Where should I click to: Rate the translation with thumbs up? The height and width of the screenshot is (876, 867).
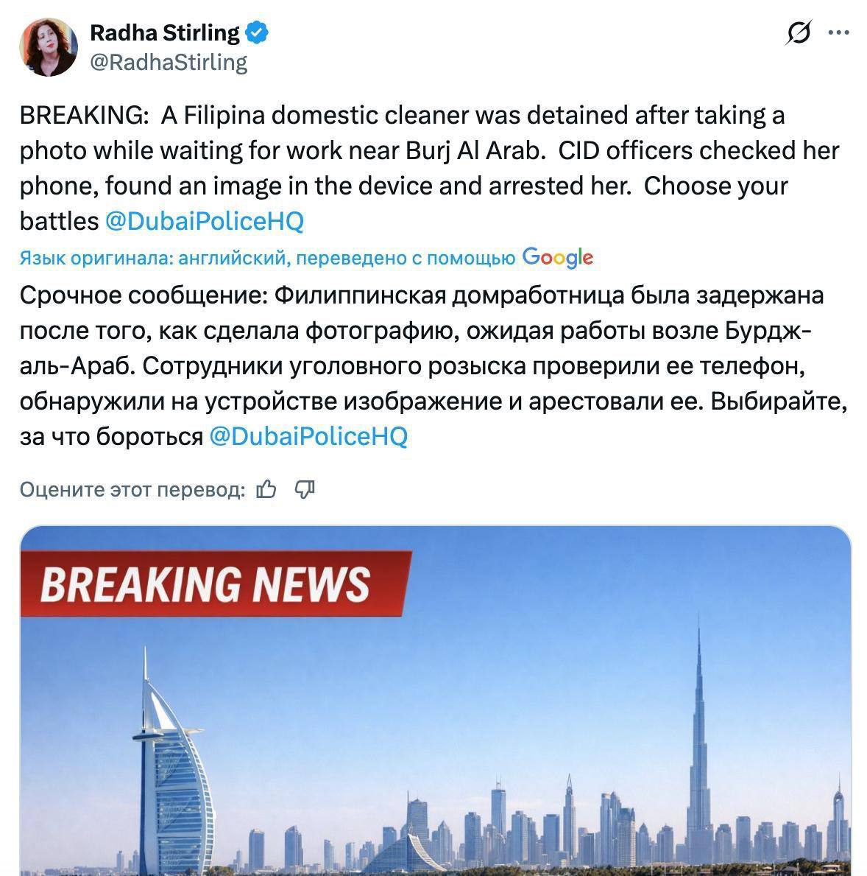click(x=266, y=489)
